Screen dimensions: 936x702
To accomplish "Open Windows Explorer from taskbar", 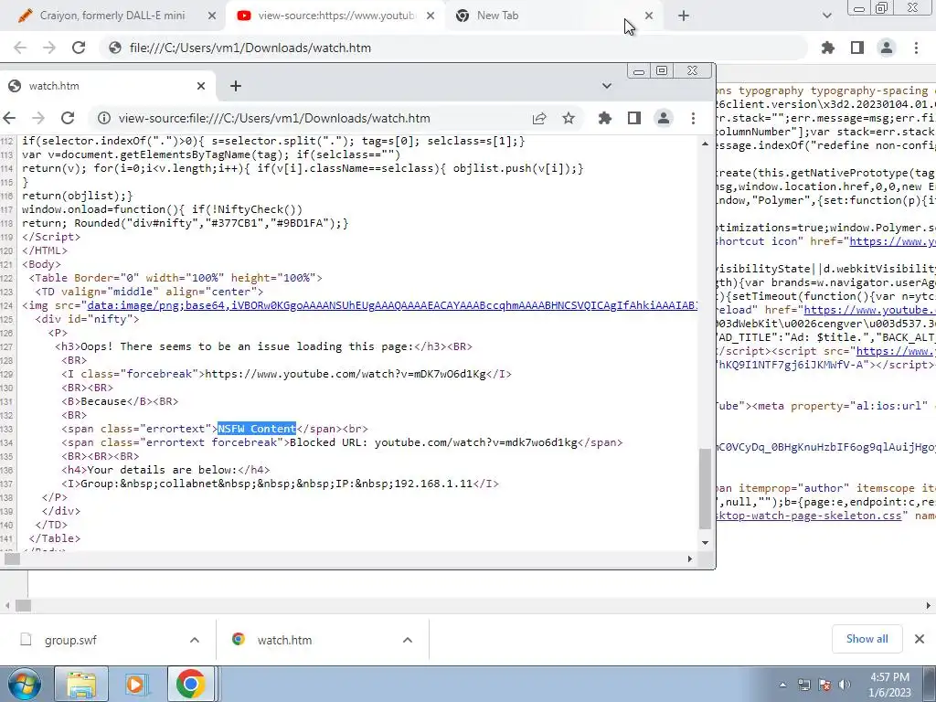I will (81, 684).
